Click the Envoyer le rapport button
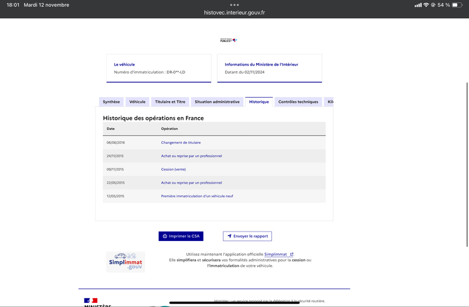This screenshot has width=469, height=307. [x=247, y=236]
